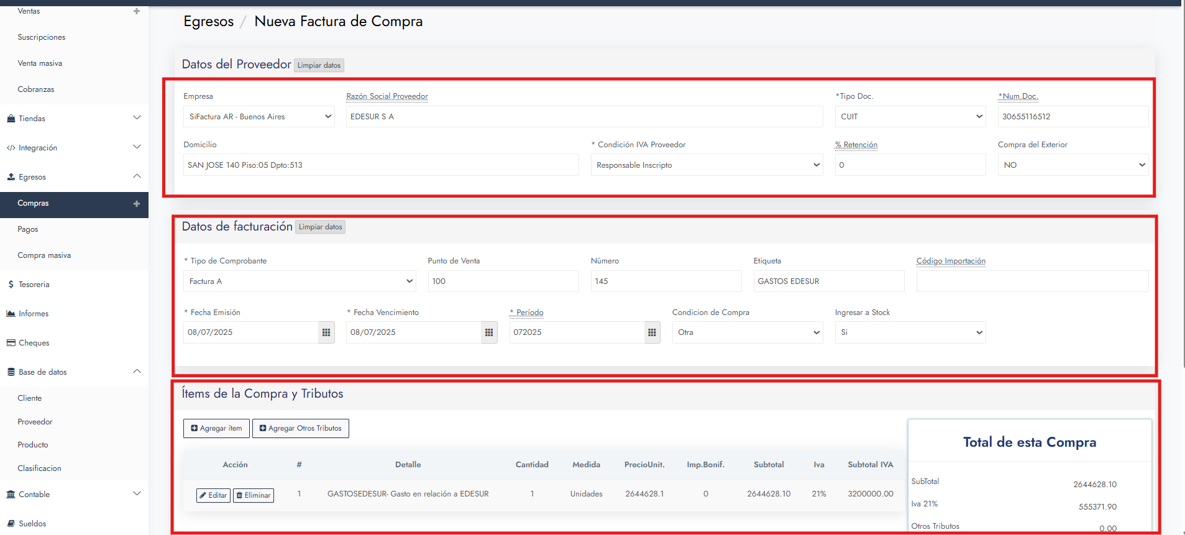
Task: Open Producto under Base de datos
Action: pyautogui.click(x=33, y=445)
